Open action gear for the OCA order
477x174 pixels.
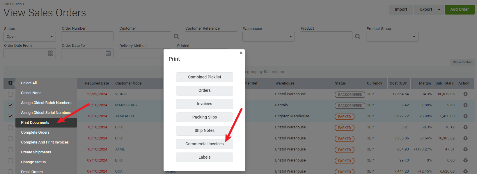point(465,171)
